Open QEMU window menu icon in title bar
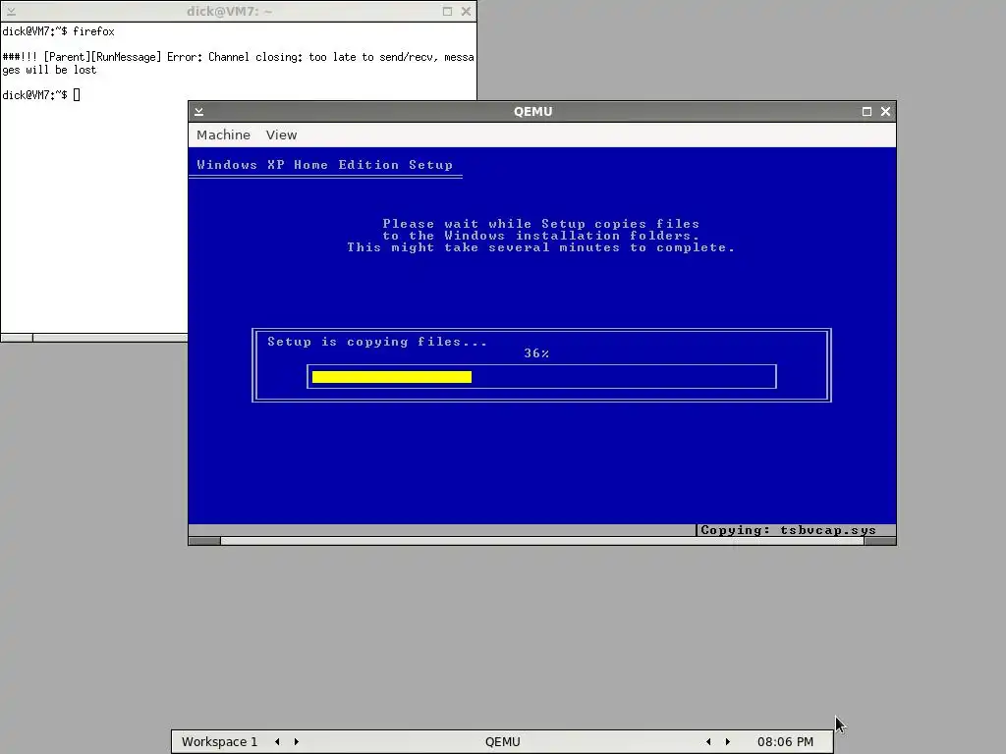Viewport: 1006px width, 754px height. [x=198, y=112]
